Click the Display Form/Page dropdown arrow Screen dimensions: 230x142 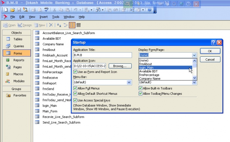pyautogui.click(x=194, y=55)
